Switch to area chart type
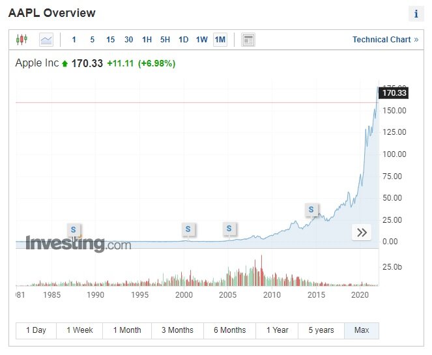Viewport: 432px width, 355px height. coord(46,40)
